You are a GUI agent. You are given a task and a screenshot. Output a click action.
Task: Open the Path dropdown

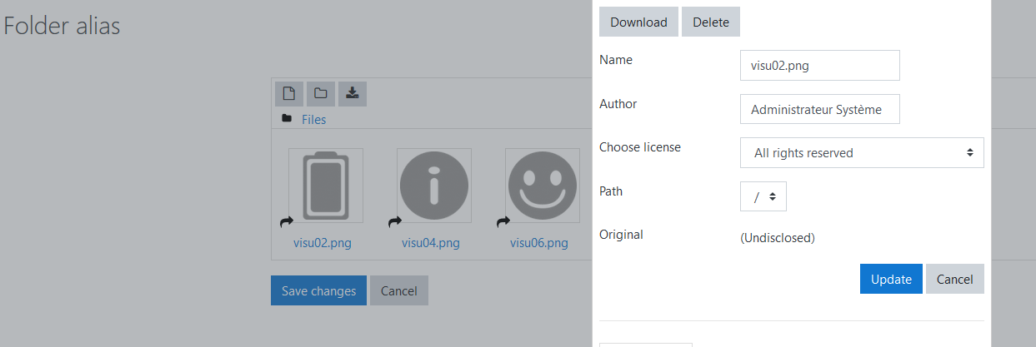[x=763, y=196]
